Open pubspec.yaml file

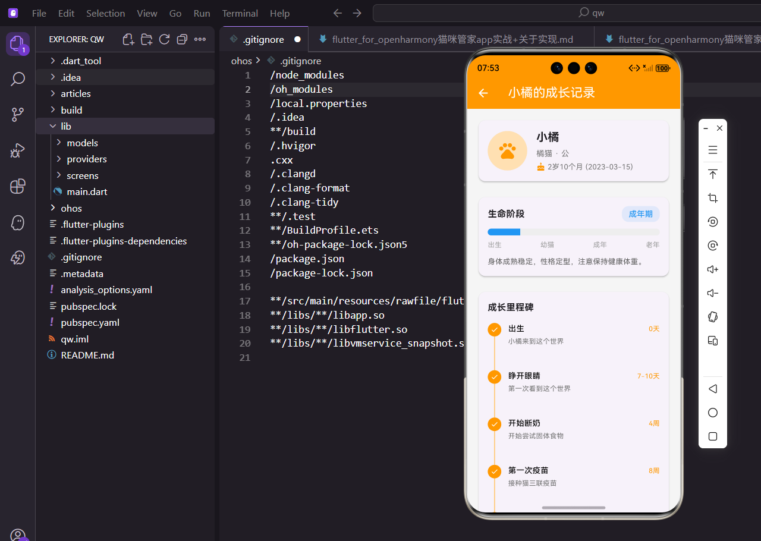click(x=125, y=322)
